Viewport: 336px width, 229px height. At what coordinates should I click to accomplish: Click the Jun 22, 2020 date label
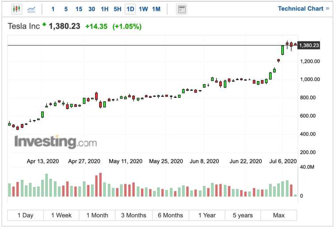(x=246, y=161)
